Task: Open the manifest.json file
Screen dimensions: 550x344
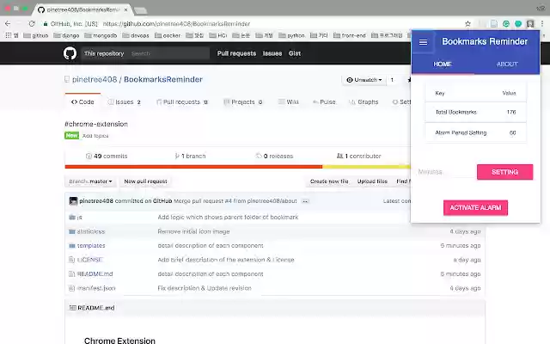Action: pos(96,288)
